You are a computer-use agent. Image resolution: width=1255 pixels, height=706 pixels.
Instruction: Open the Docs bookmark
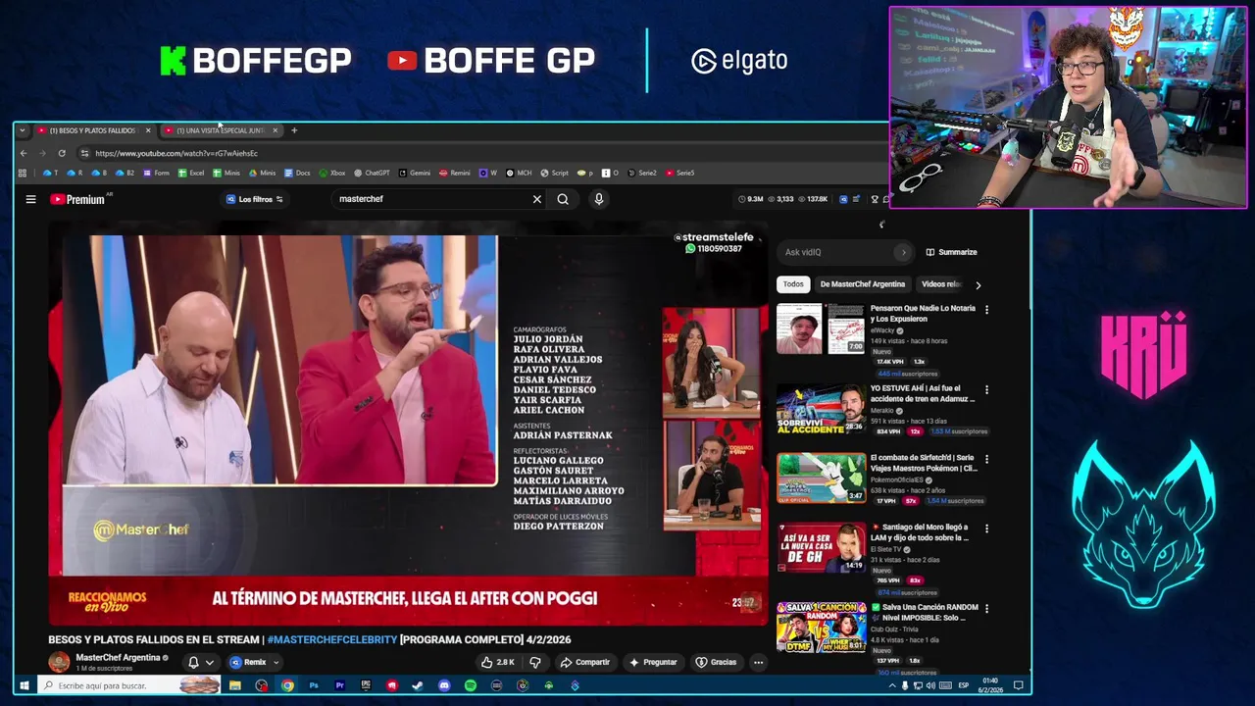coord(297,173)
